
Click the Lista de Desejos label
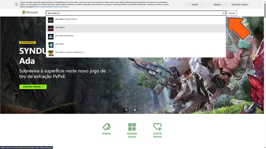point(157,135)
